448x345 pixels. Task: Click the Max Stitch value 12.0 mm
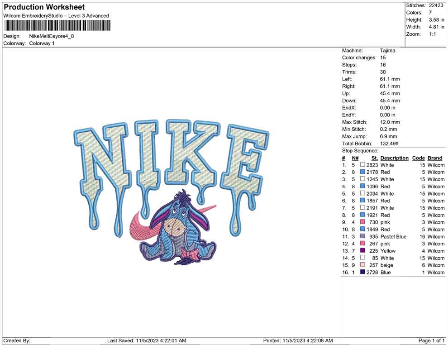click(390, 122)
